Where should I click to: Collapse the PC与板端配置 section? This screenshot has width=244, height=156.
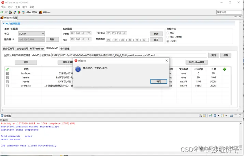click(x=4, y=23)
